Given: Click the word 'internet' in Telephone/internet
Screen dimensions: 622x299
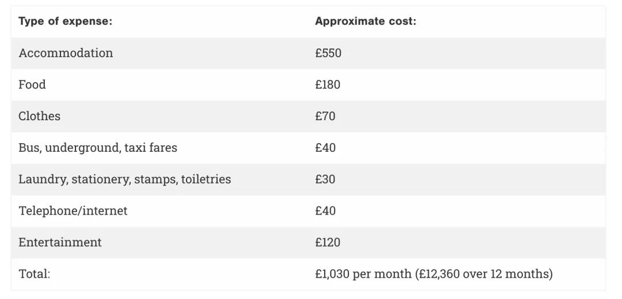Looking at the screenshot, I should tap(105, 211).
